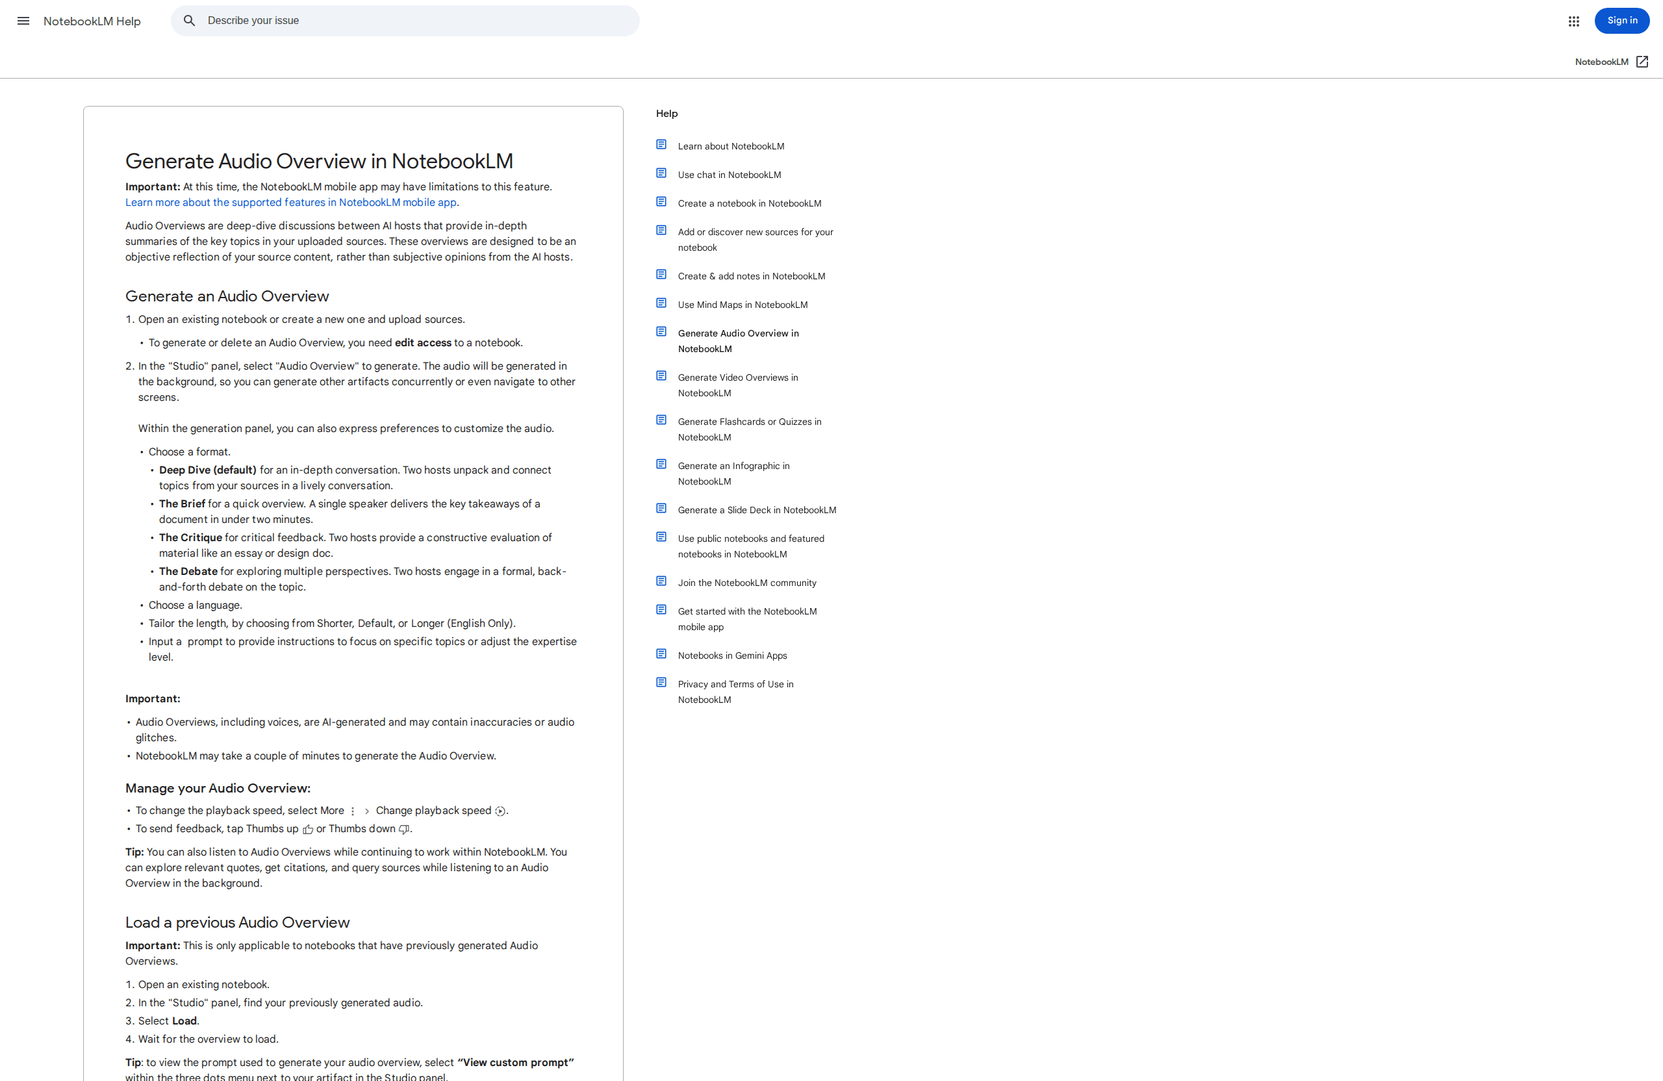Open Generate Video Overviews in NotebookLM article
This screenshot has height=1081, width=1663.
pos(738,385)
